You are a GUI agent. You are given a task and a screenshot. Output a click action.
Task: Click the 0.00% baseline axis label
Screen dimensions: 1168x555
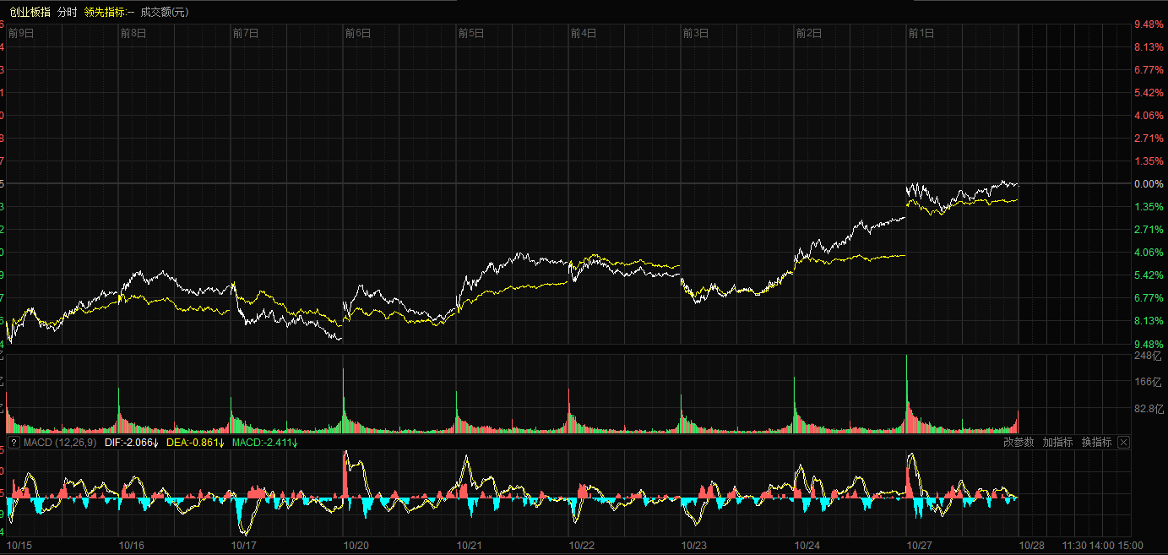[x=1149, y=184]
